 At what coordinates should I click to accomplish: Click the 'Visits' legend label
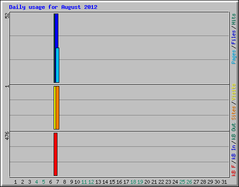(x=233, y=92)
